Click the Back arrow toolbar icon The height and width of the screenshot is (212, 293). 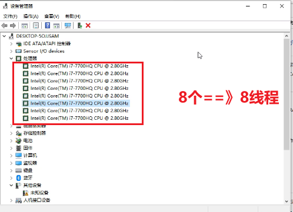click(x=4, y=25)
